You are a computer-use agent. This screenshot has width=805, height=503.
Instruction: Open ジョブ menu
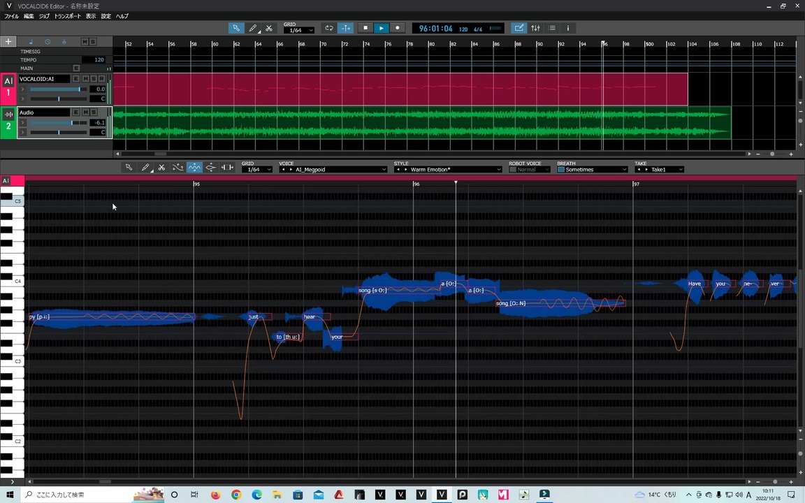44,17
